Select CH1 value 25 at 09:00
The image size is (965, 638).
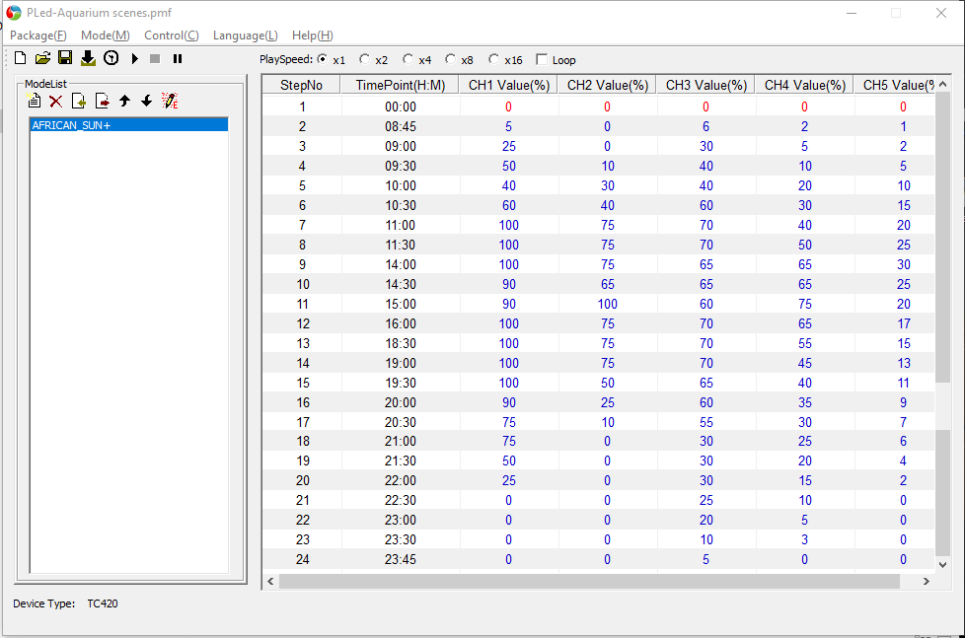point(509,146)
